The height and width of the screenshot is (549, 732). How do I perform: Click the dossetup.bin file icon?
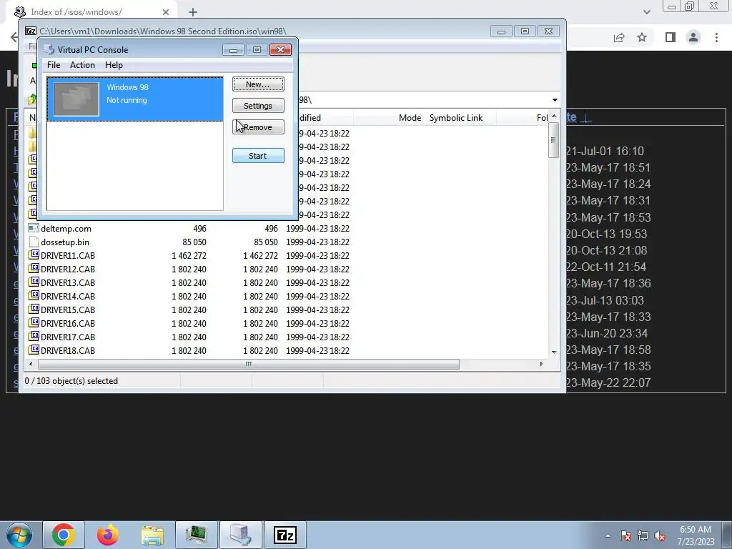34,242
